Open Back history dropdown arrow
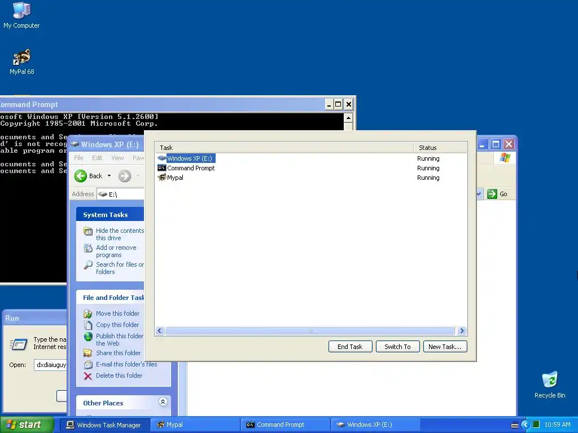This screenshot has width=578, height=433. [109, 176]
